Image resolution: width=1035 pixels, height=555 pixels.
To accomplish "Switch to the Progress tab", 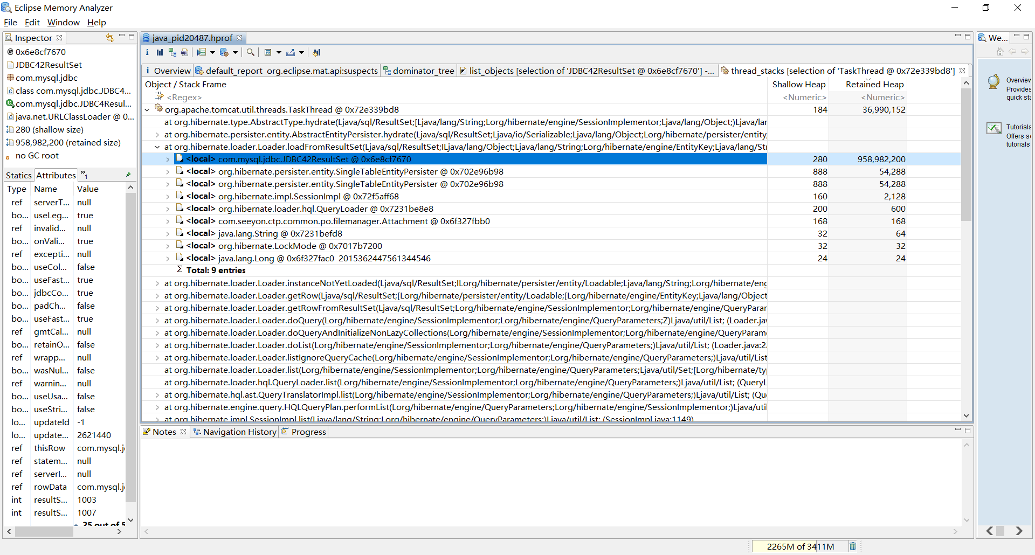I will tap(304, 432).
